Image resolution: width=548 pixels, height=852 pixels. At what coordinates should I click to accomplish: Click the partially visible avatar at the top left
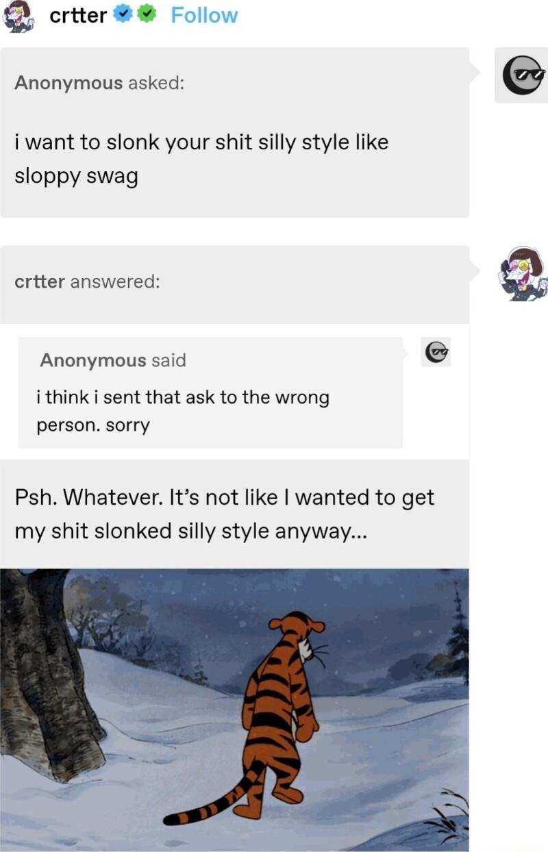coord(19,15)
